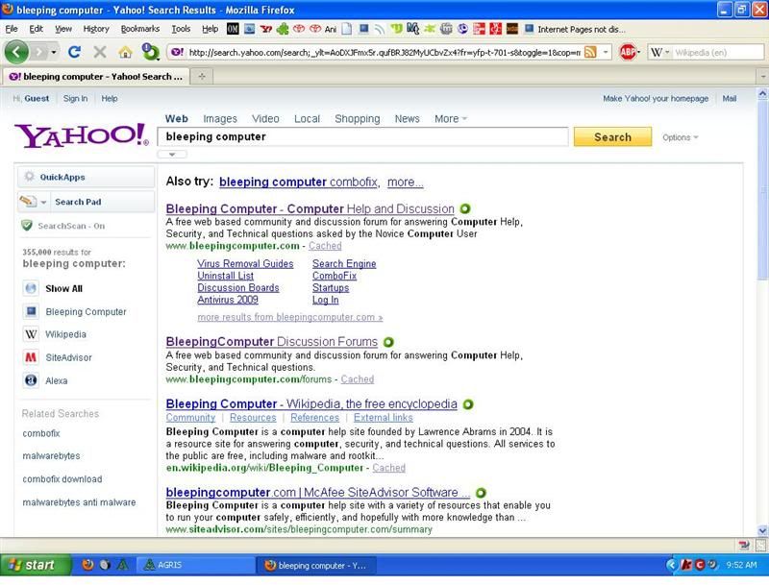Open the Bookmarks menu

(140, 29)
